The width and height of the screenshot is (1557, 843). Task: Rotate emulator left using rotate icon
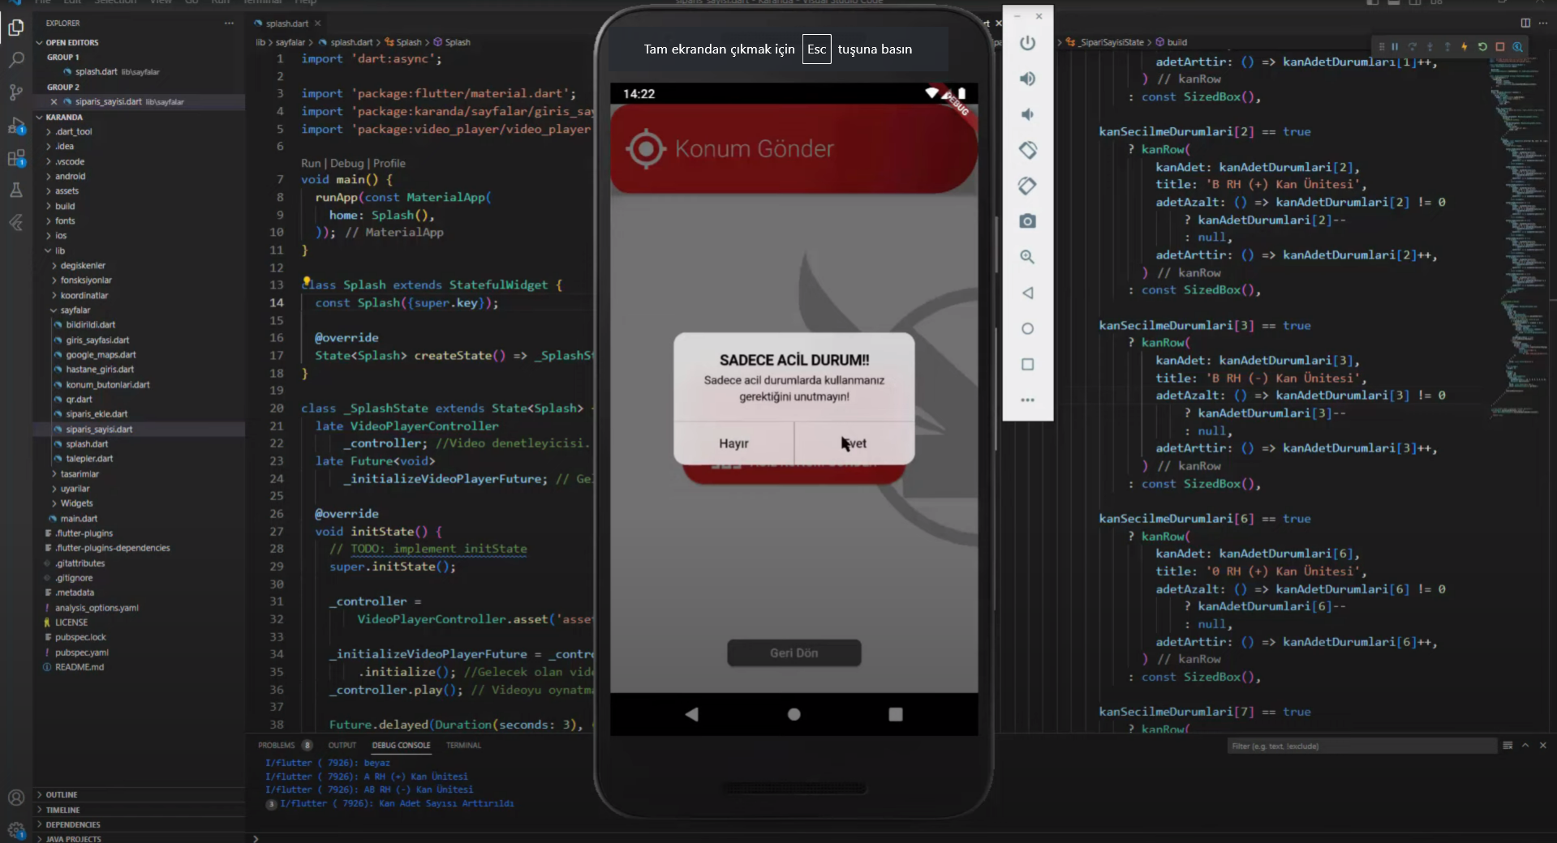point(1027,150)
